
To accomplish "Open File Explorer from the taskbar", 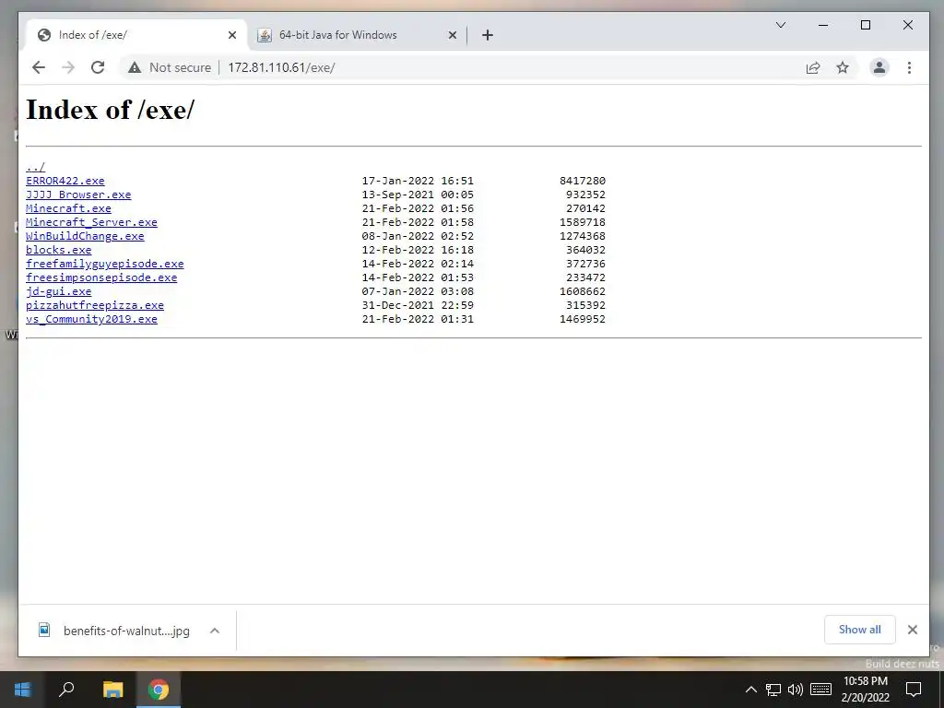I will pos(112,690).
